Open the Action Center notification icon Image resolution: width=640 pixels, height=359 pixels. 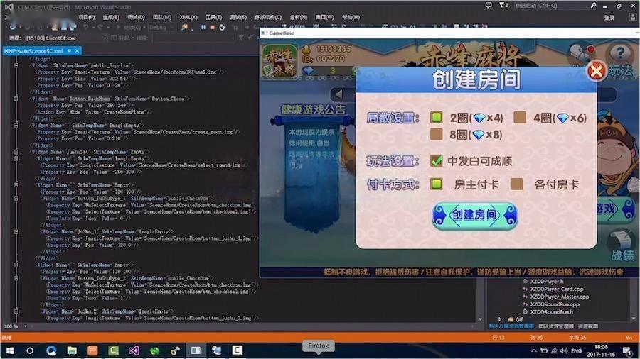[x=627, y=350]
